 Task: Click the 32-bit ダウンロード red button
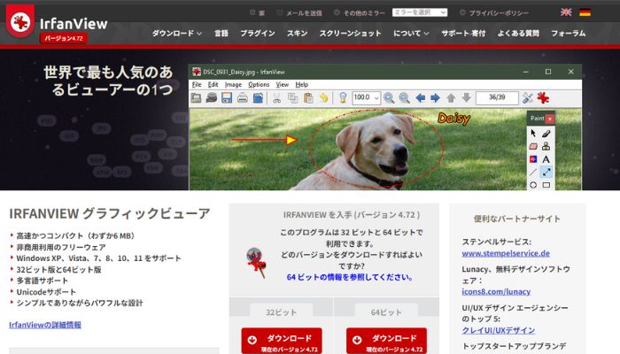282,342
